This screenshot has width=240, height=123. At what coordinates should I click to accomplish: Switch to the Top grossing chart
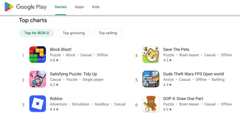point(74,33)
